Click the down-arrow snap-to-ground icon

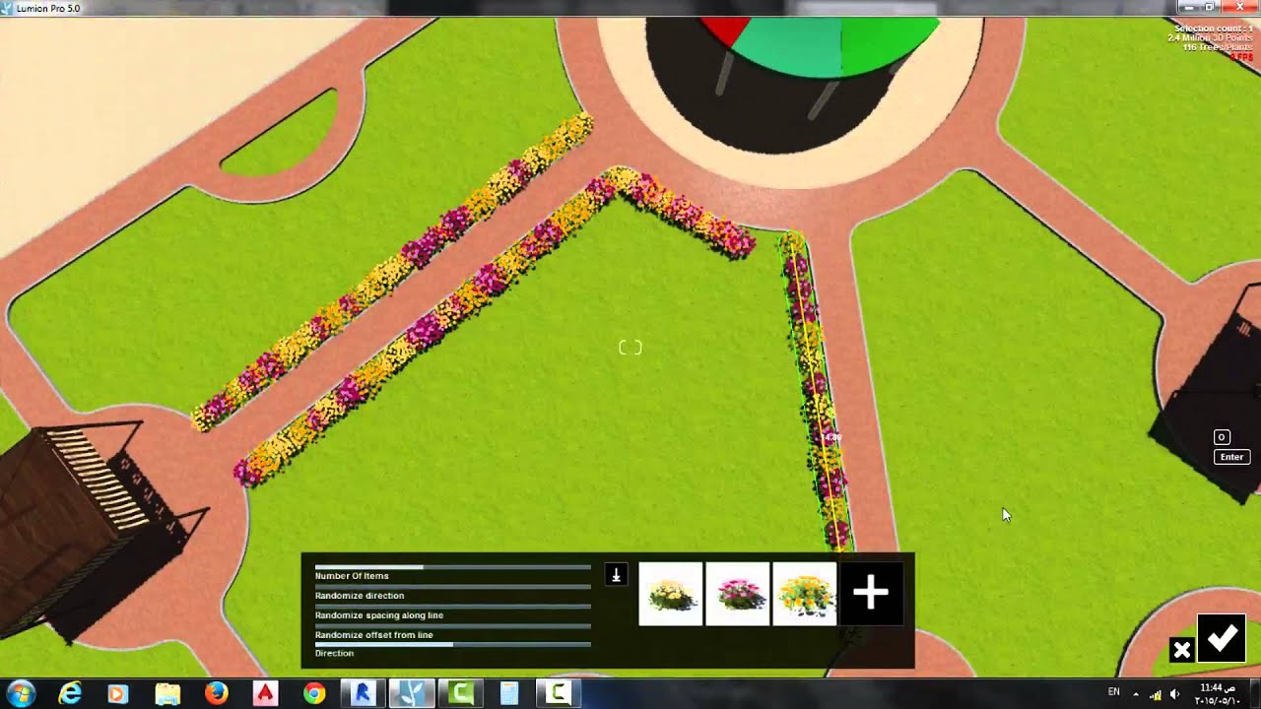tap(616, 575)
